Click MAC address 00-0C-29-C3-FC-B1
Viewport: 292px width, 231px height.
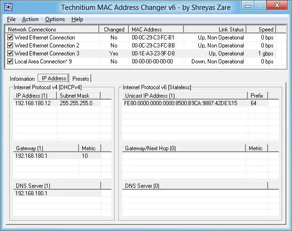153,38
